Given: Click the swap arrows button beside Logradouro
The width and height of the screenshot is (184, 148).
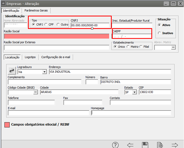Looking at the screenshot, I should [12, 70].
